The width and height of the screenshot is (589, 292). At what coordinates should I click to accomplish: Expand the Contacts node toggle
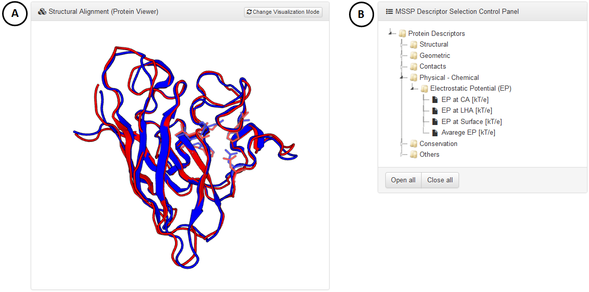[x=402, y=67]
